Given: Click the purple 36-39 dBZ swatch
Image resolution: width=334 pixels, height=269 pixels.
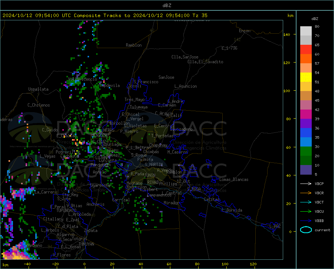Looking at the screenshot, I should tap(306, 124).
